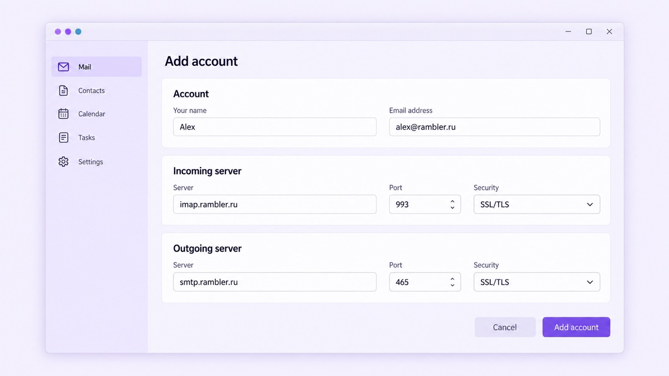This screenshot has height=376, width=669.
Task: Click the Email address field alex@rambler.ru
Action: 495,127
